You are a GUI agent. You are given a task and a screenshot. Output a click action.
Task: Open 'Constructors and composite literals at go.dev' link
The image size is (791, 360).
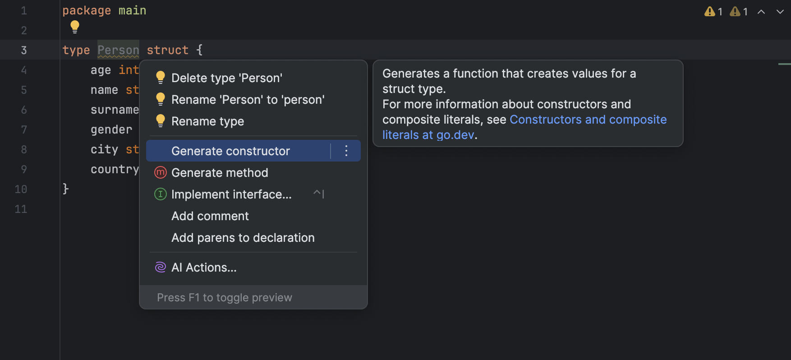pos(588,120)
